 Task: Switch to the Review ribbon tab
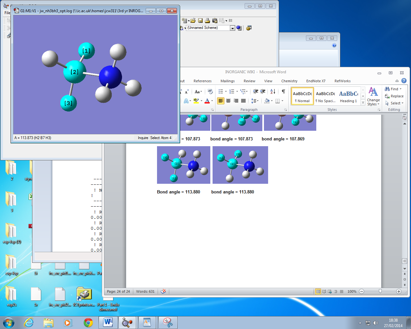(249, 81)
